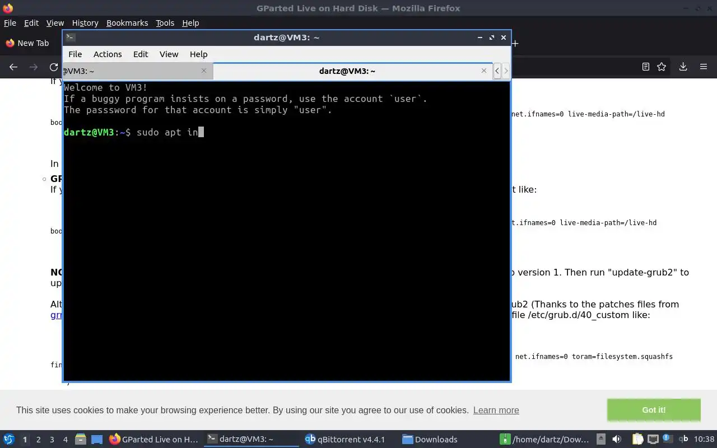Screen dimensions: 717x448
Task: Click dartz@VM3 terminal taskbar entry
Action: coord(252,439)
